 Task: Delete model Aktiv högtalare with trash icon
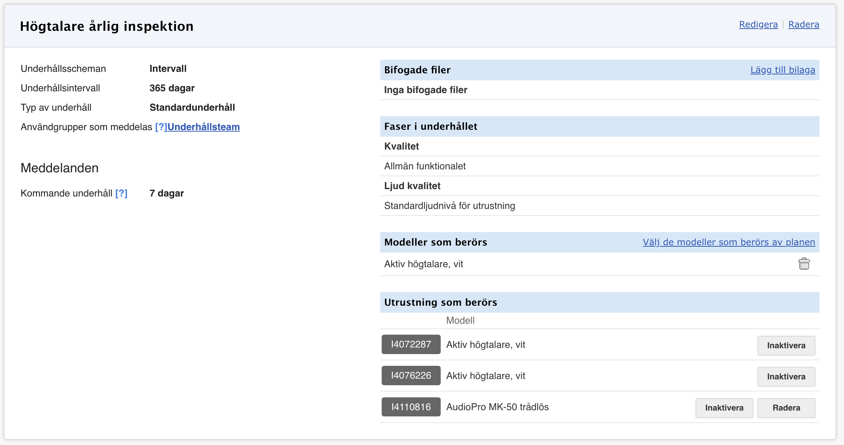point(804,264)
